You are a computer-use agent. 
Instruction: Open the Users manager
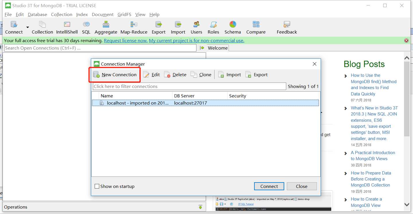196,28
